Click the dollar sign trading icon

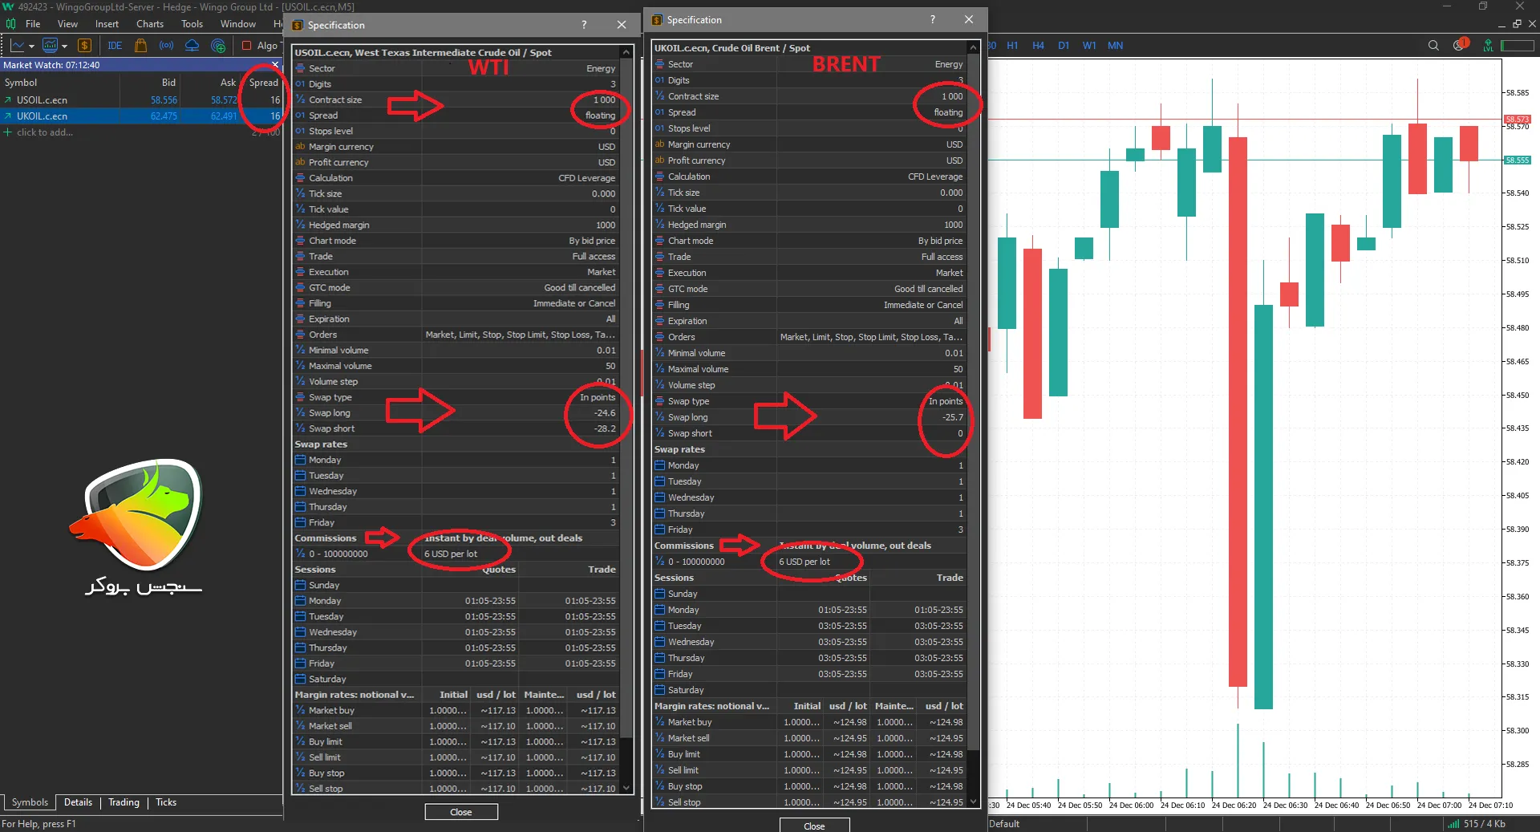tap(84, 46)
